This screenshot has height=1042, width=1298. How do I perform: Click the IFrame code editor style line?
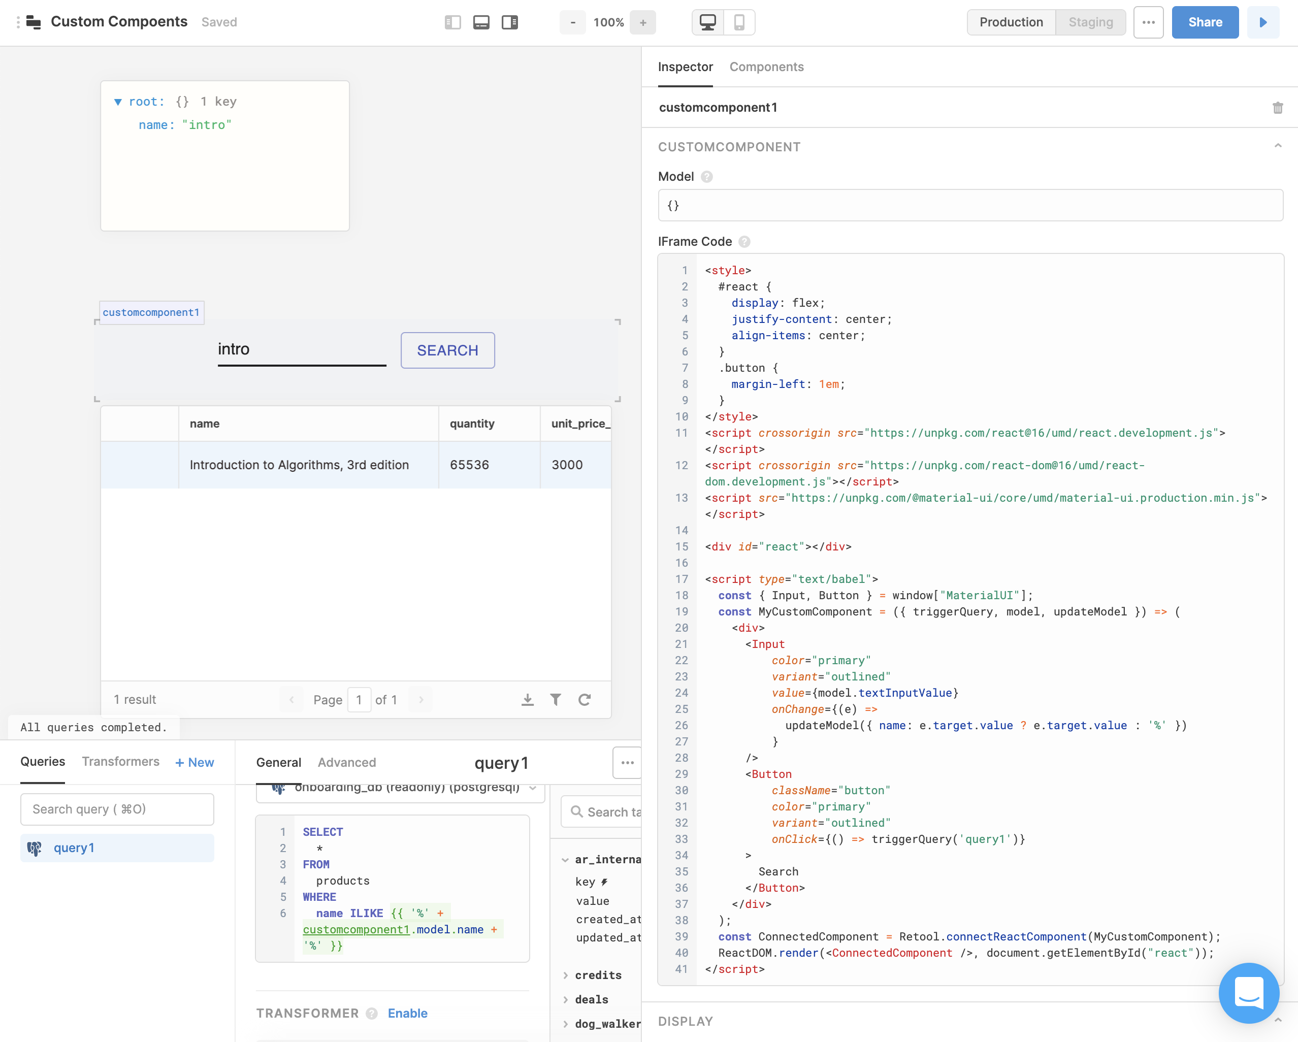(x=728, y=270)
